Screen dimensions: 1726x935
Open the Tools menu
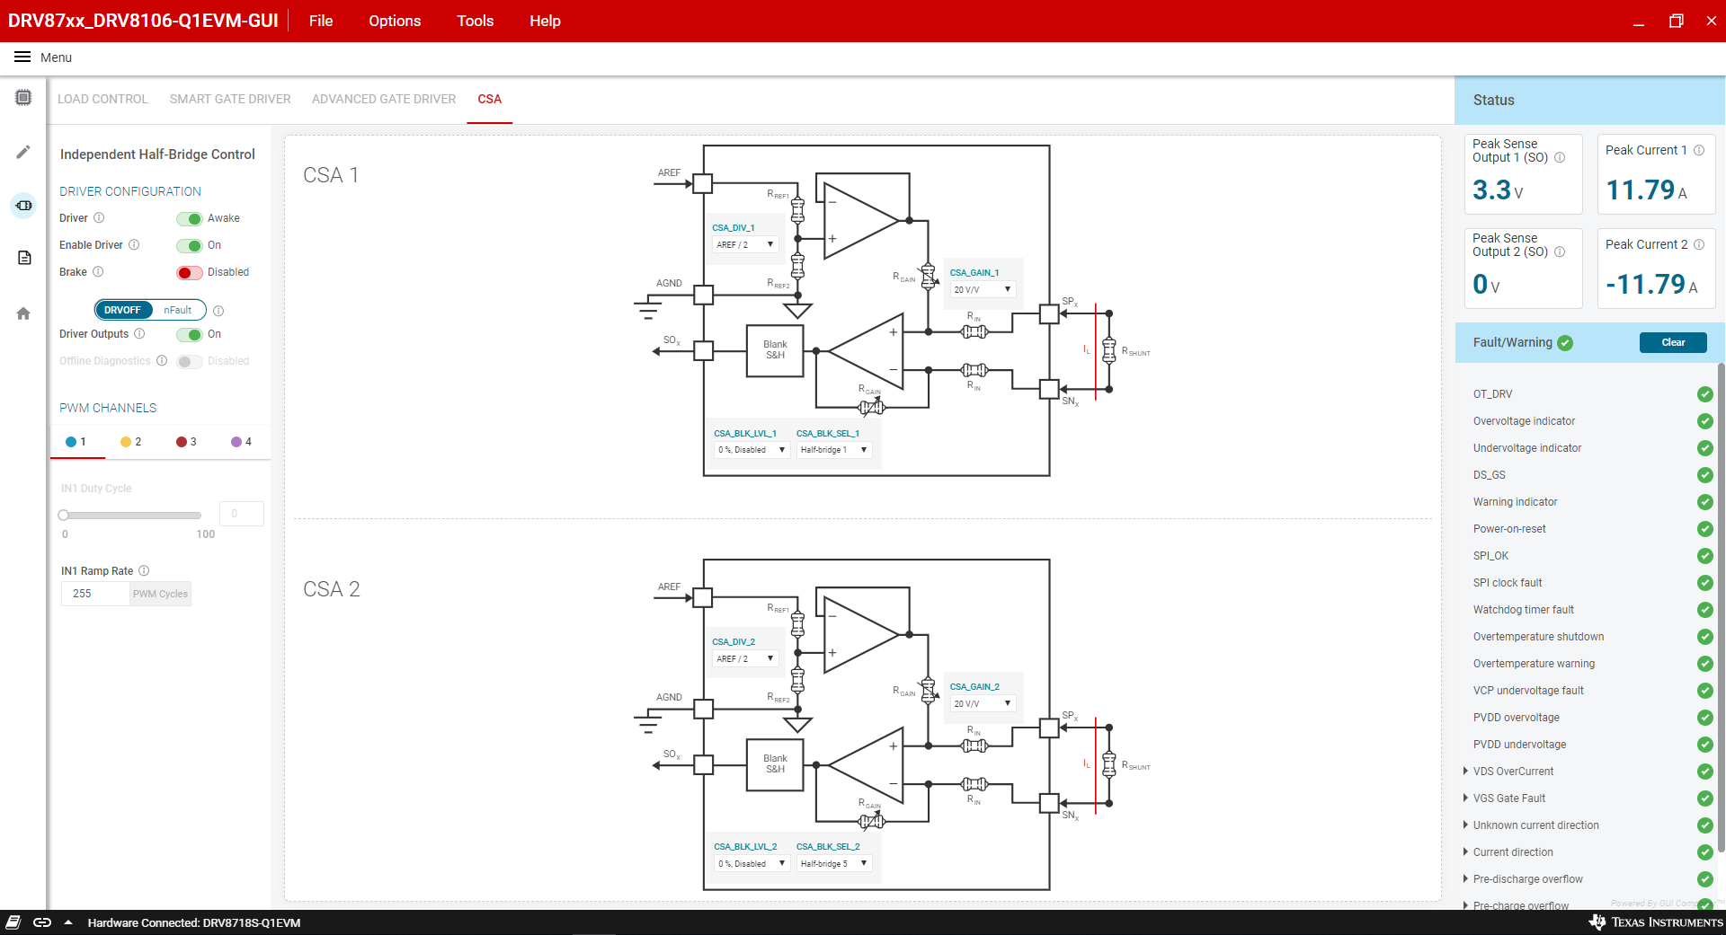click(475, 21)
